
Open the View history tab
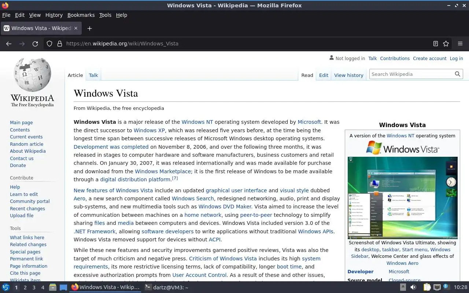349,75
